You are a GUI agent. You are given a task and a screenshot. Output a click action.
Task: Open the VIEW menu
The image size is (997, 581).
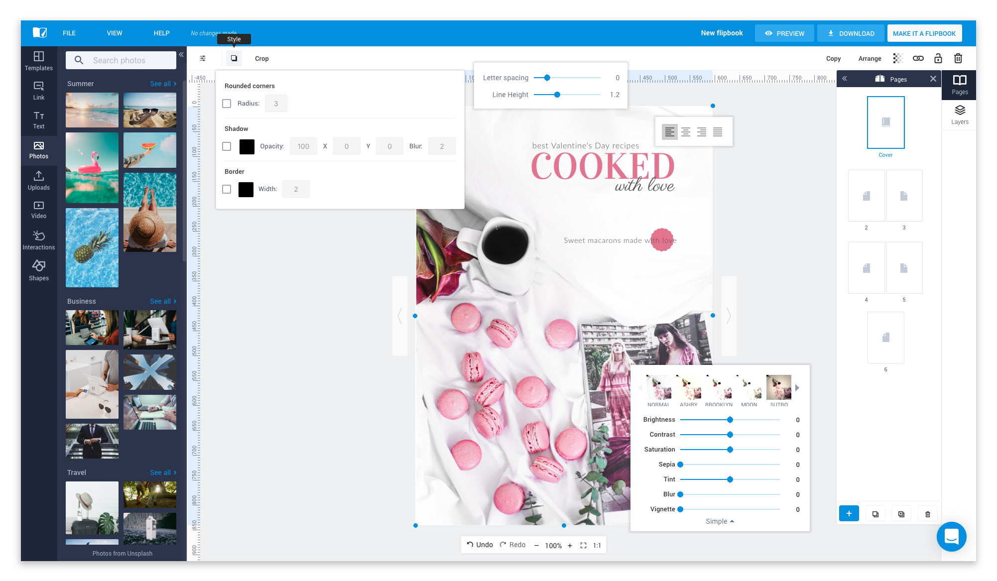click(114, 33)
